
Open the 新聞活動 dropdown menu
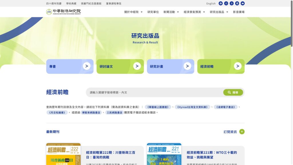pyautogui.click(x=171, y=12)
